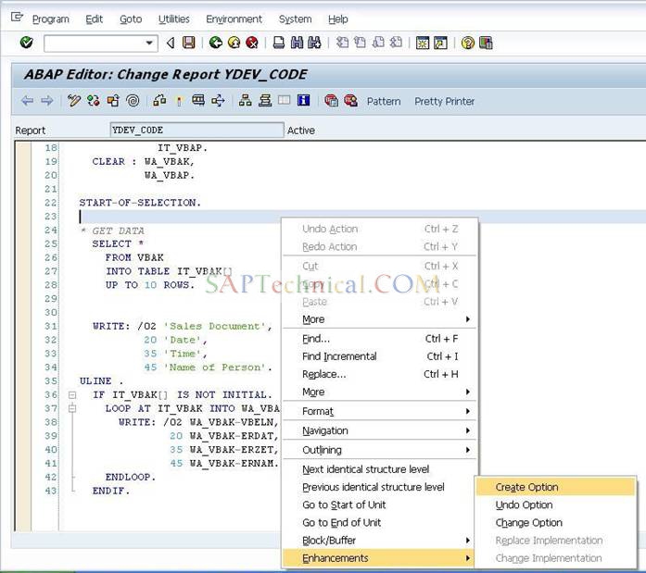Expand the Enhancements submenu
The width and height of the screenshot is (646, 573).
click(x=379, y=558)
